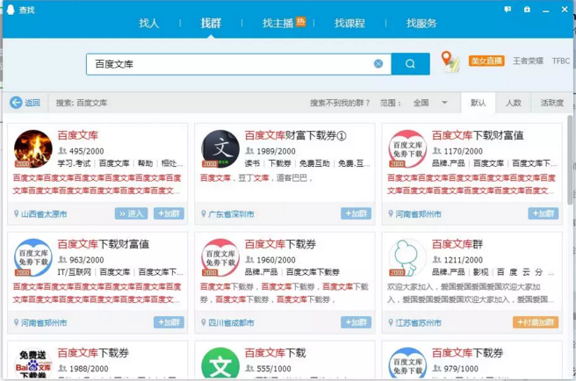Click the 美女直播 hot keyword
Screen dimensions: 576x381
(x=486, y=61)
